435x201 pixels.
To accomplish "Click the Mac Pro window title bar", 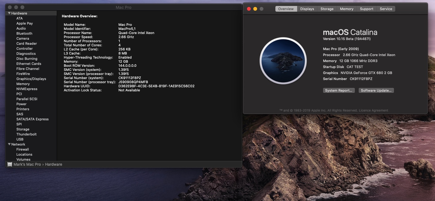I will [x=124, y=7].
